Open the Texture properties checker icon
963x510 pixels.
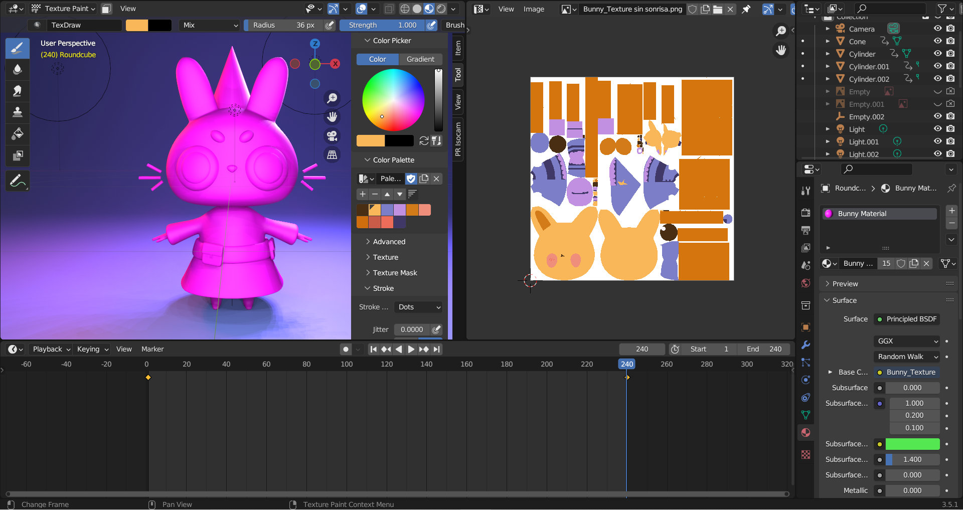[x=806, y=454]
